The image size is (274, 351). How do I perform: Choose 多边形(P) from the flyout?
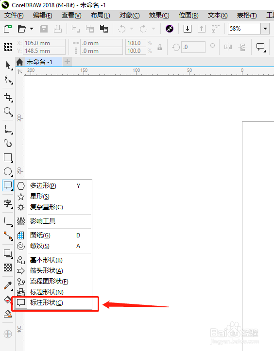click(54, 185)
